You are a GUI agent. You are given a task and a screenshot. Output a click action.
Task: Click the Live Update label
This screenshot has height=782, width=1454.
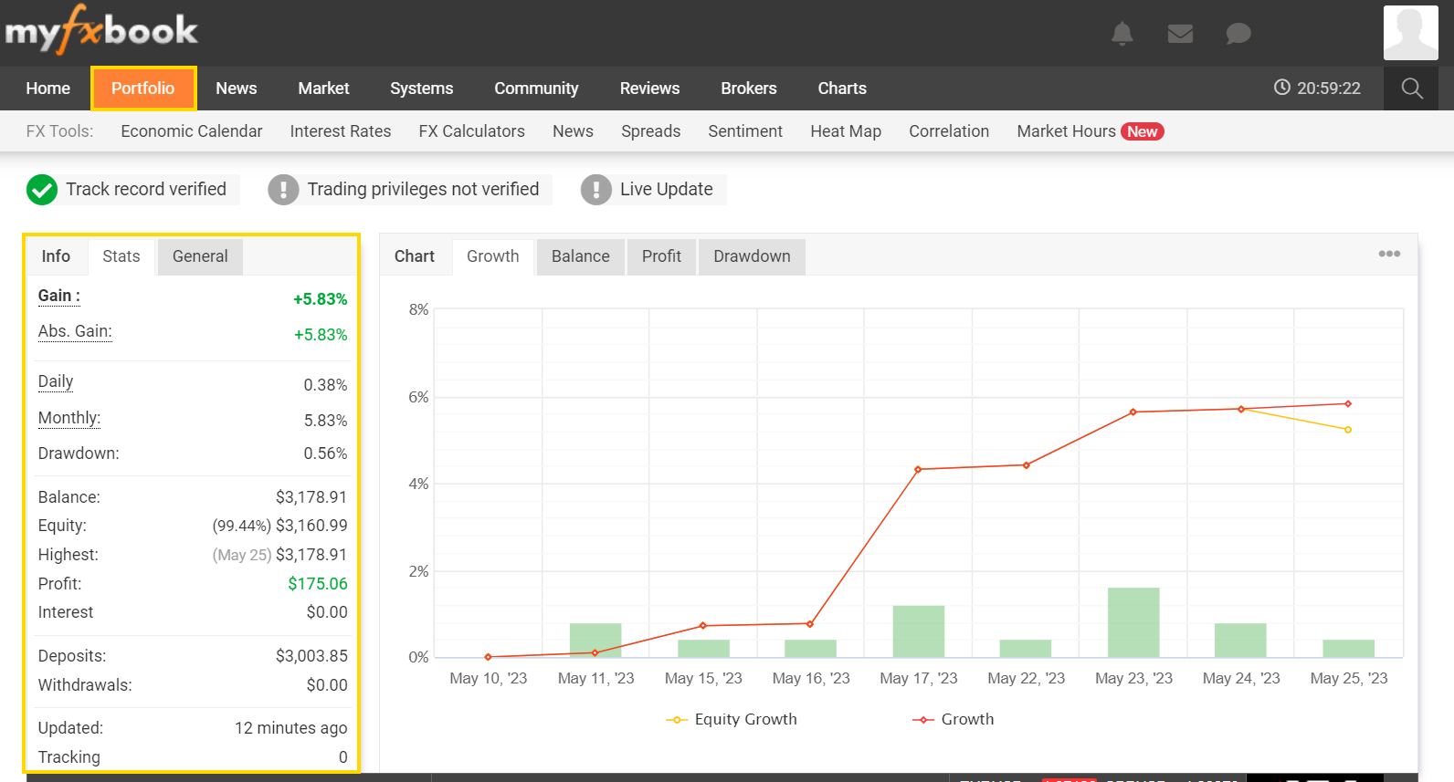667,189
